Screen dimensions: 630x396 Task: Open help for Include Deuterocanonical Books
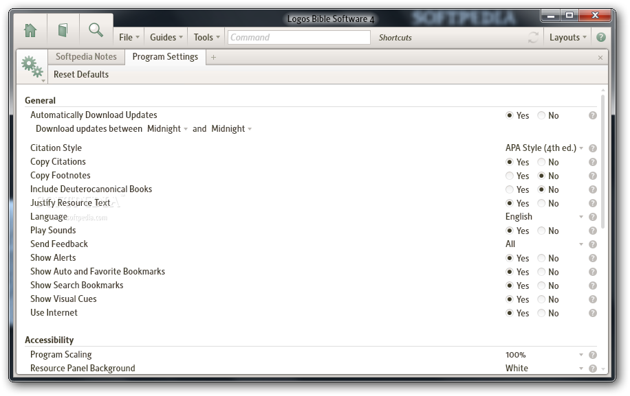593,189
